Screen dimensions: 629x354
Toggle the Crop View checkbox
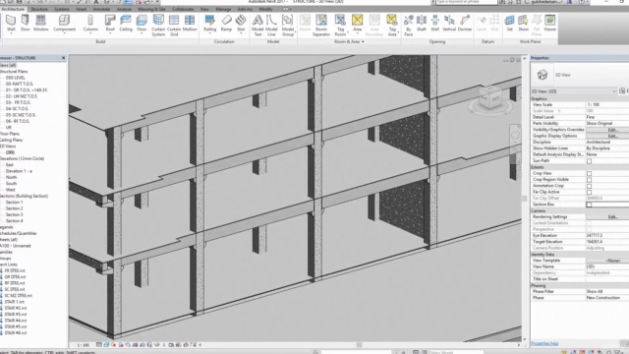[x=589, y=173]
